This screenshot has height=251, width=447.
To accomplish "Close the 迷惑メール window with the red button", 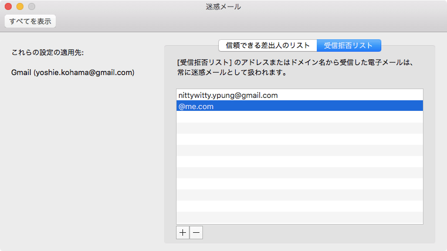I will (8, 6).
